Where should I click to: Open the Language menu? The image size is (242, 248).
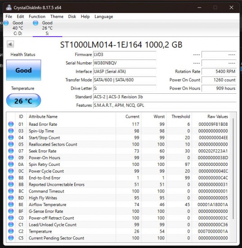coord(103,16)
